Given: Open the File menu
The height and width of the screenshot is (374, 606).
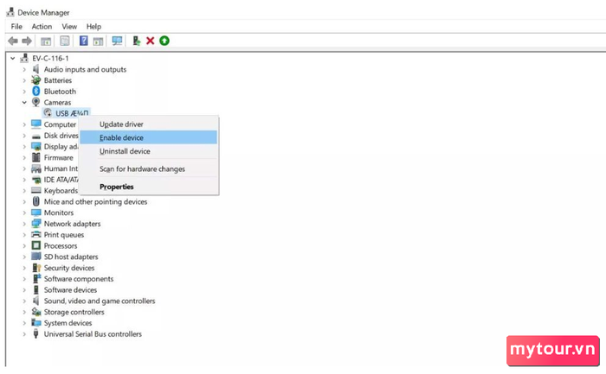Looking at the screenshot, I should click(16, 26).
